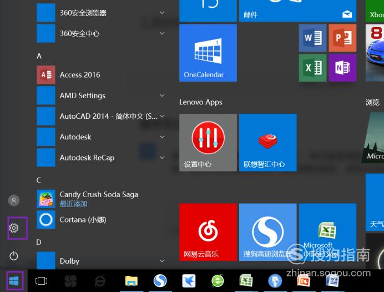Launch Candy Crush Soda Saga
The height and width of the screenshot is (292, 384).
point(100,199)
